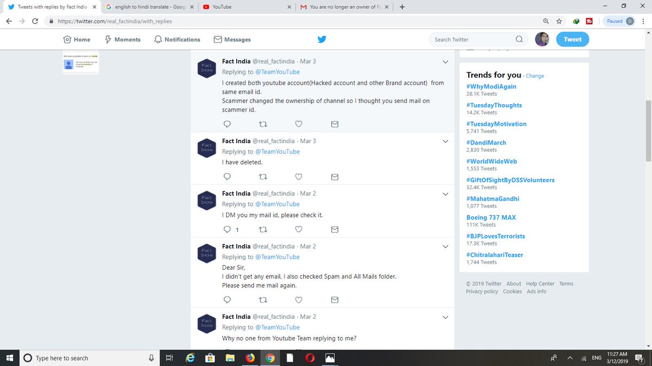Expand options chevron on 'I created both youtube account' tweet
Viewport: 652px width, 366px height.
(446, 62)
